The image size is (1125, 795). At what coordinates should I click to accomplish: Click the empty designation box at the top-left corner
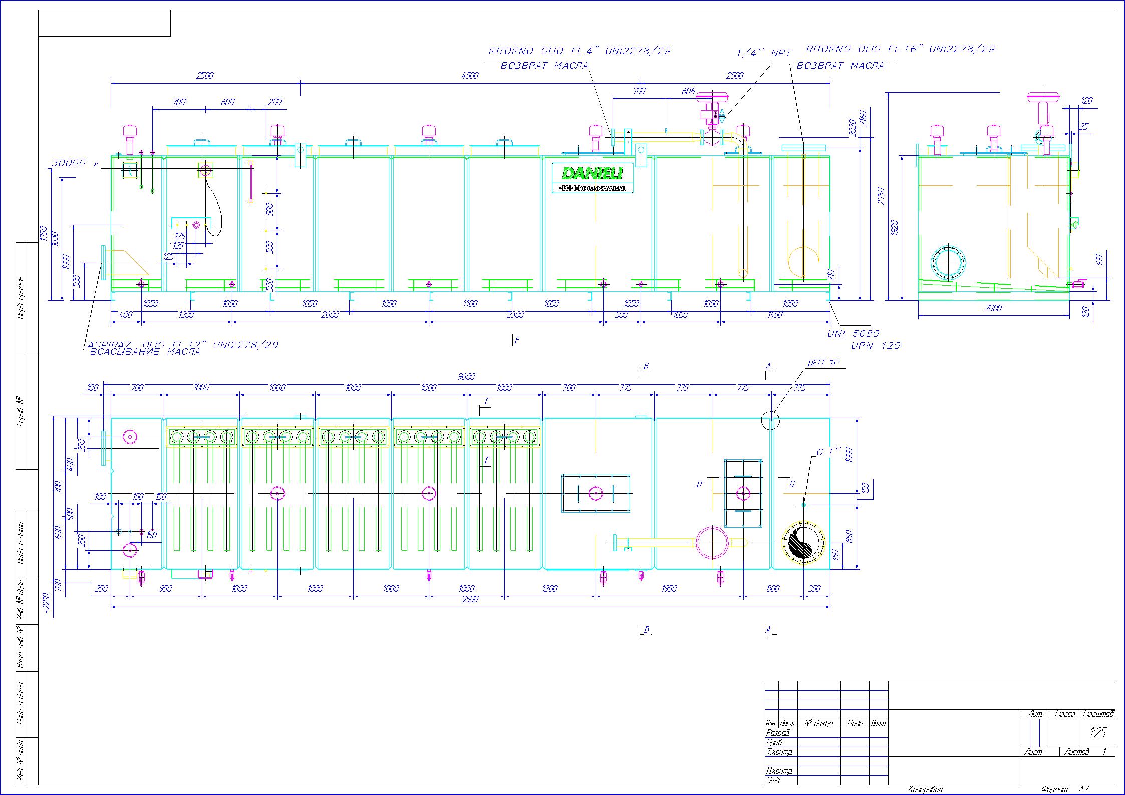[x=104, y=23]
